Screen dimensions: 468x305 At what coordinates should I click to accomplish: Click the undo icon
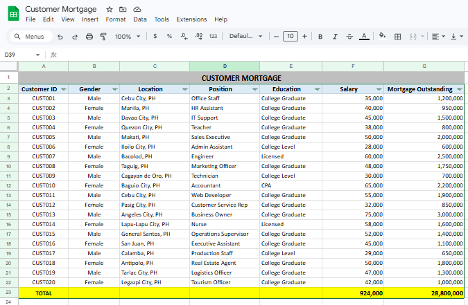pyautogui.click(x=60, y=37)
